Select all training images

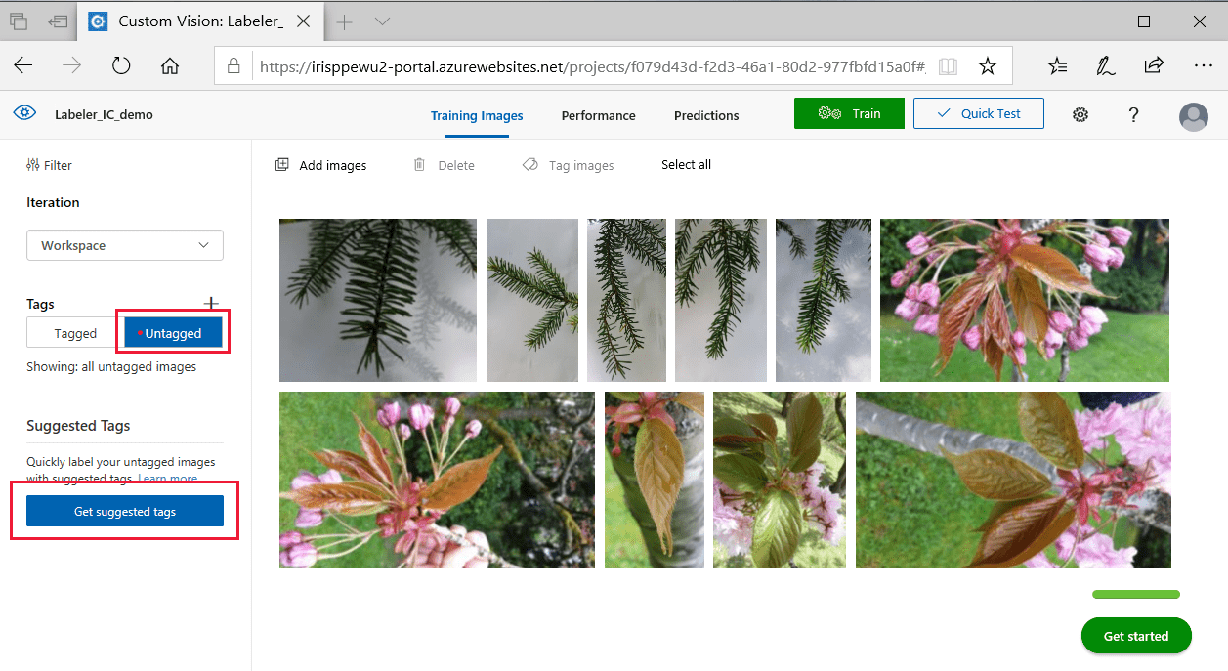686,164
